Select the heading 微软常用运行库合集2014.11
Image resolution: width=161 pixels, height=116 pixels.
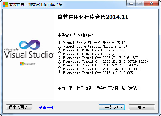pos(93,17)
